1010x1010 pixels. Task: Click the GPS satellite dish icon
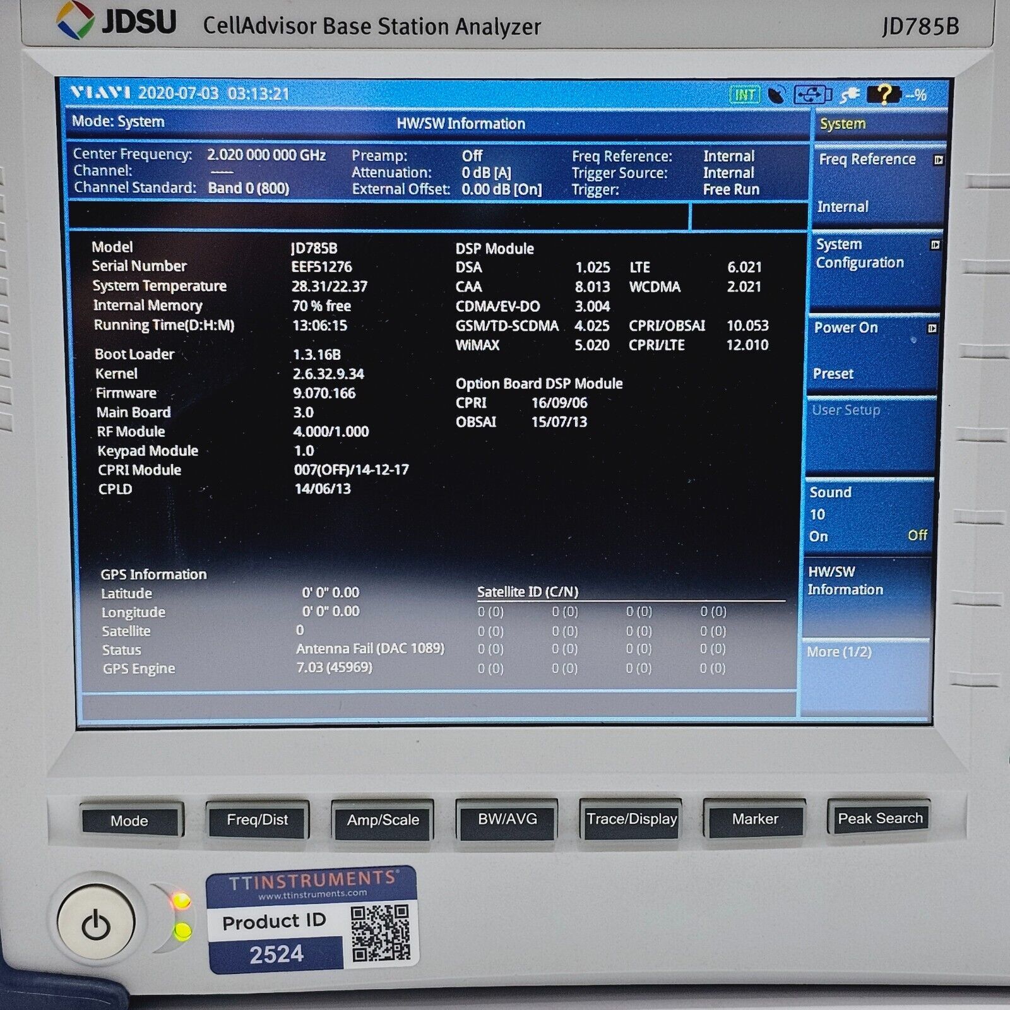click(776, 95)
